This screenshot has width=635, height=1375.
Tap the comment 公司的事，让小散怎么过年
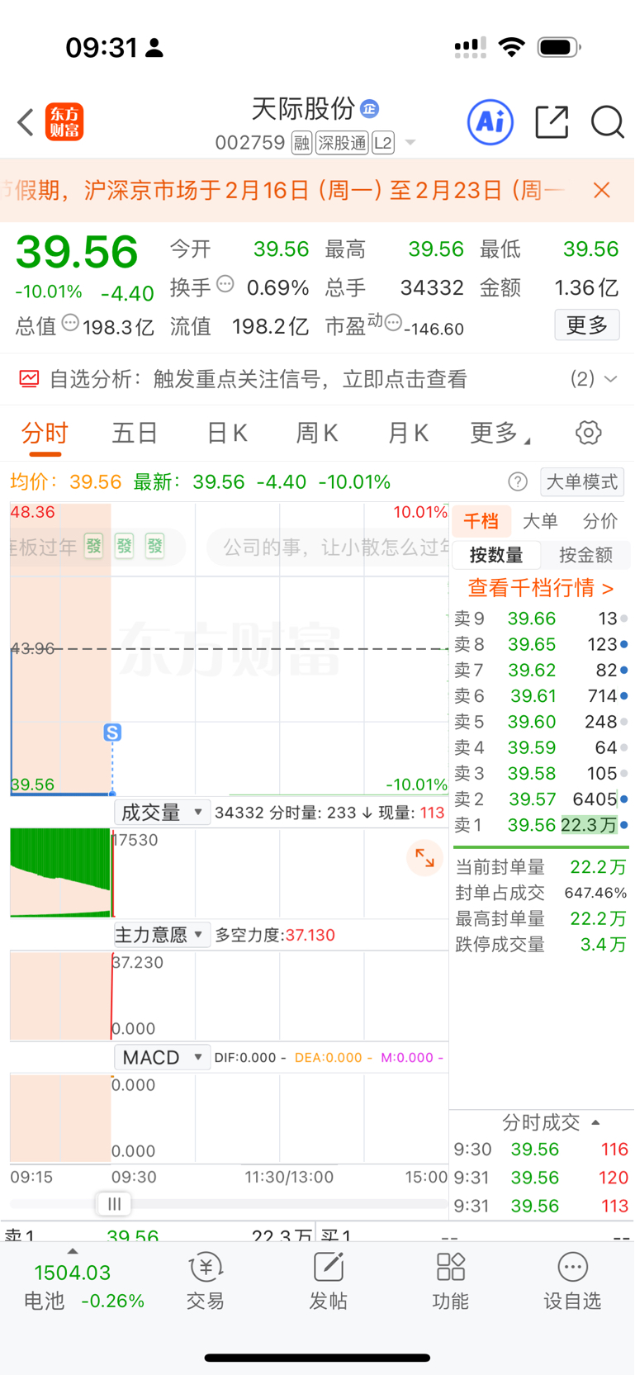pos(335,548)
